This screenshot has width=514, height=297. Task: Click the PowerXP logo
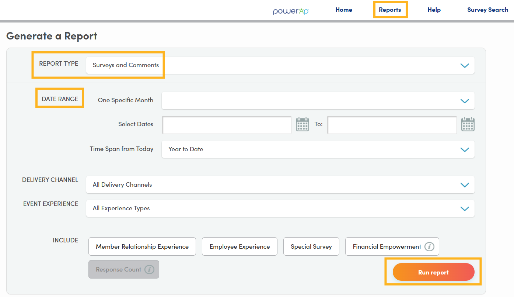click(291, 11)
